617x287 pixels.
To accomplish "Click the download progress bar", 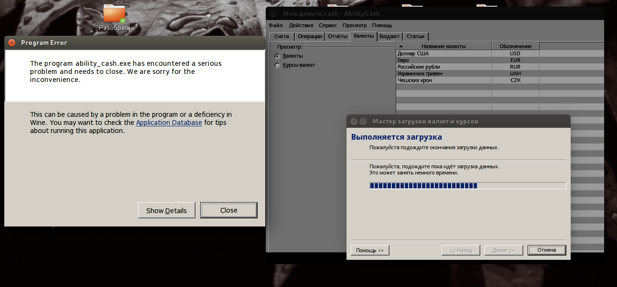I will 467,185.
